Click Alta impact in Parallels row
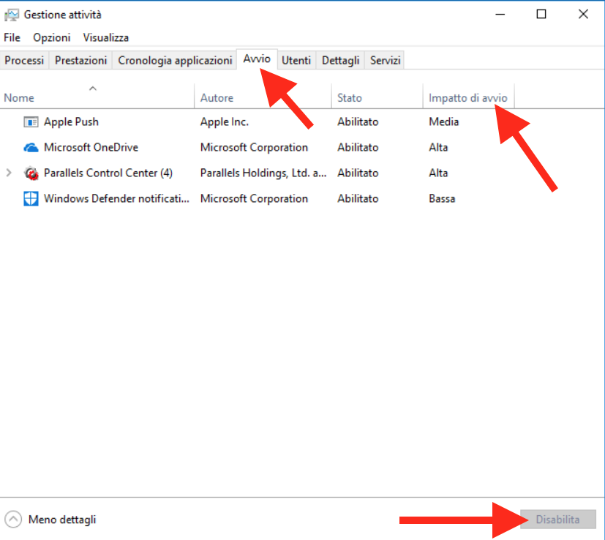This screenshot has width=605, height=540. [438, 173]
